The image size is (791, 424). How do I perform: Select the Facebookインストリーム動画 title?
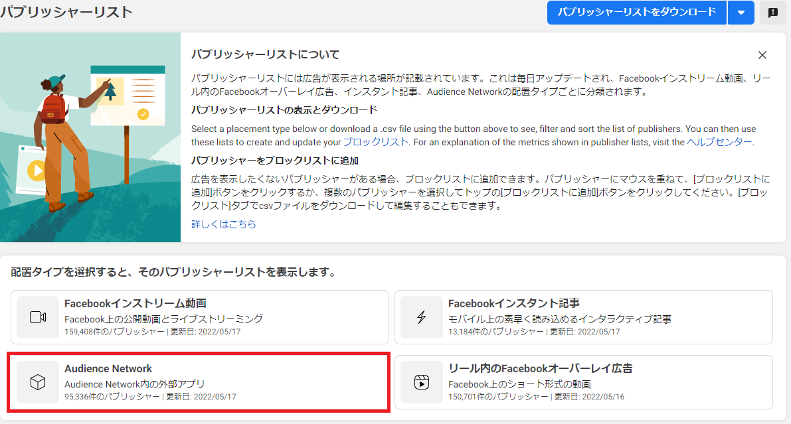click(135, 303)
